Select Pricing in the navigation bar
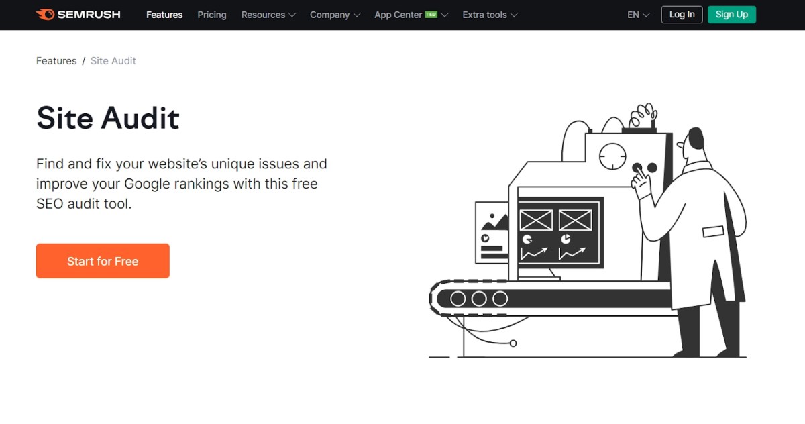Viewport: 805px width, 424px height. [211, 15]
